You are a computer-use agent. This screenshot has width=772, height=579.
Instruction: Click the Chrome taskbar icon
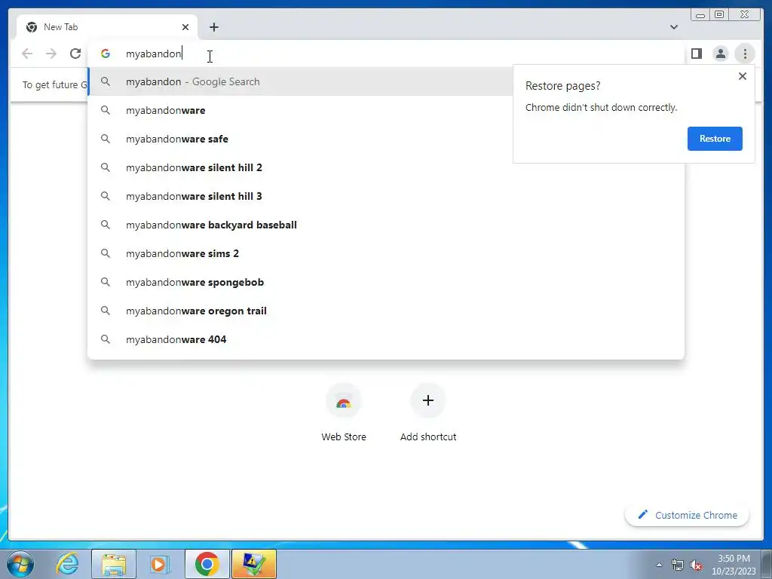207,564
